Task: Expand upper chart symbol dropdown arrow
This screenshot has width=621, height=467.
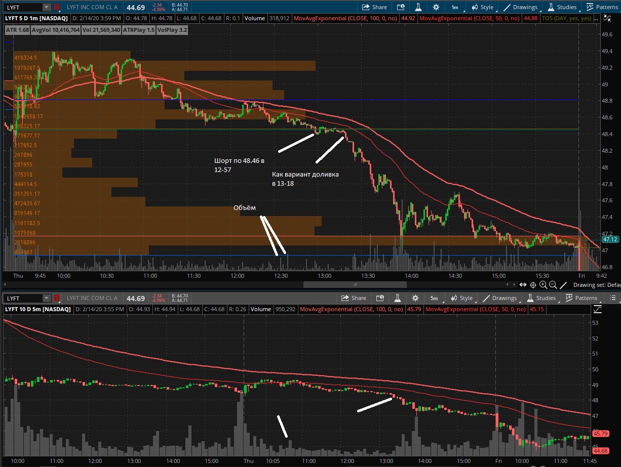Action: pyautogui.click(x=47, y=7)
